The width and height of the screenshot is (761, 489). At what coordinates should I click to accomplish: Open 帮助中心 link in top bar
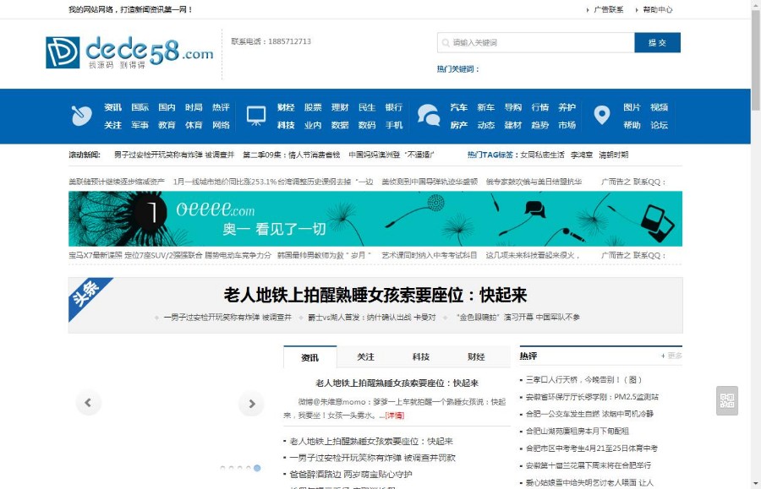(658, 9)
